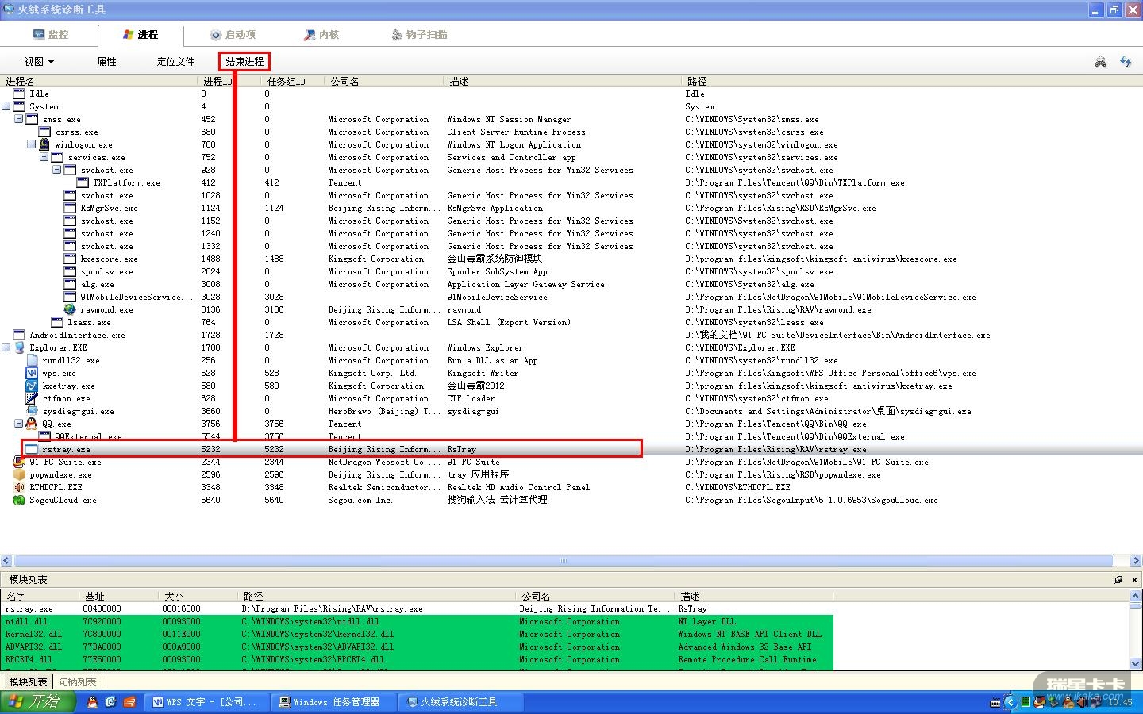
Task: Click the binoculars search icon
Action: point(1100,62)
